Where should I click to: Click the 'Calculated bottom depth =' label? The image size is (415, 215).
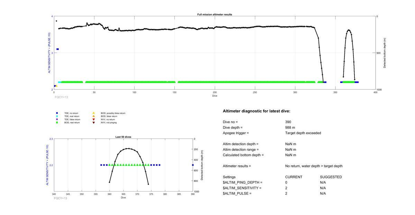click(x=243, y=155)
